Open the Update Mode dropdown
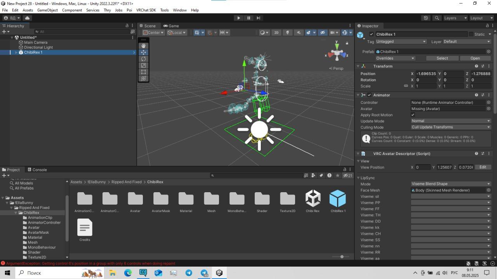This screenshot has height=279, width=497. click(451, 121)
